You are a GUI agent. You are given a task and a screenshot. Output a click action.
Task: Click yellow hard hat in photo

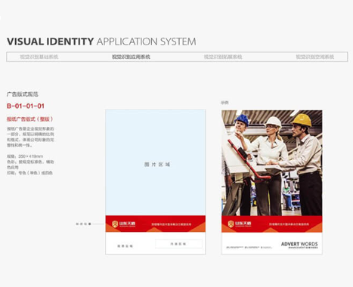tap(302, 120)
